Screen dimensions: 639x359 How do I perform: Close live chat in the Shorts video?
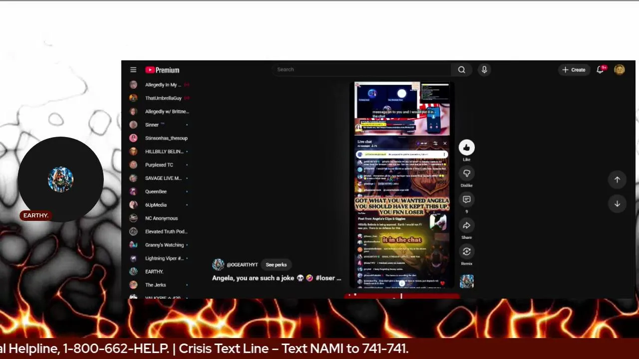(445, 143)
